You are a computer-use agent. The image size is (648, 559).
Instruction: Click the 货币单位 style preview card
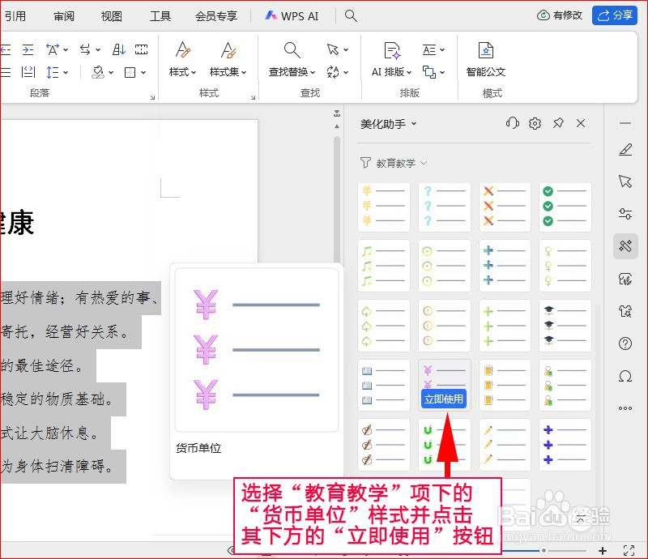pyautogui.click(x=256, y=348)
